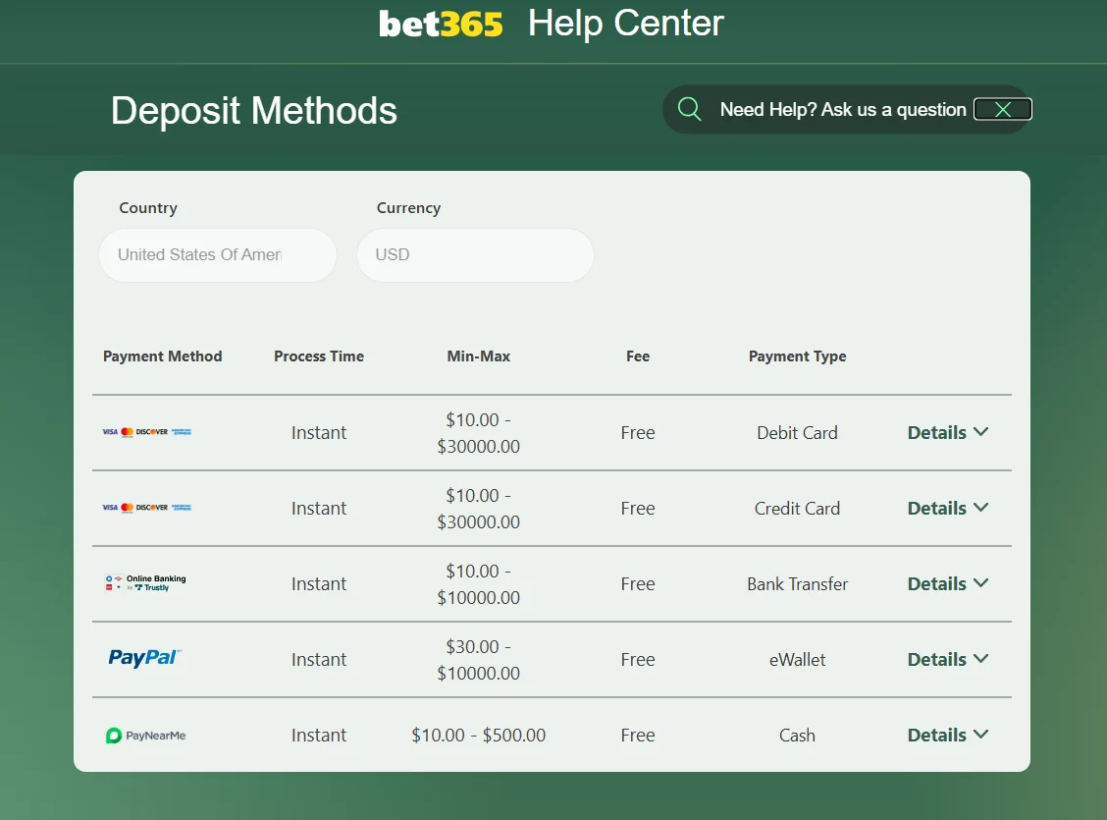
Task: Click the Payment Type column header
Action: tap(797, 355)
